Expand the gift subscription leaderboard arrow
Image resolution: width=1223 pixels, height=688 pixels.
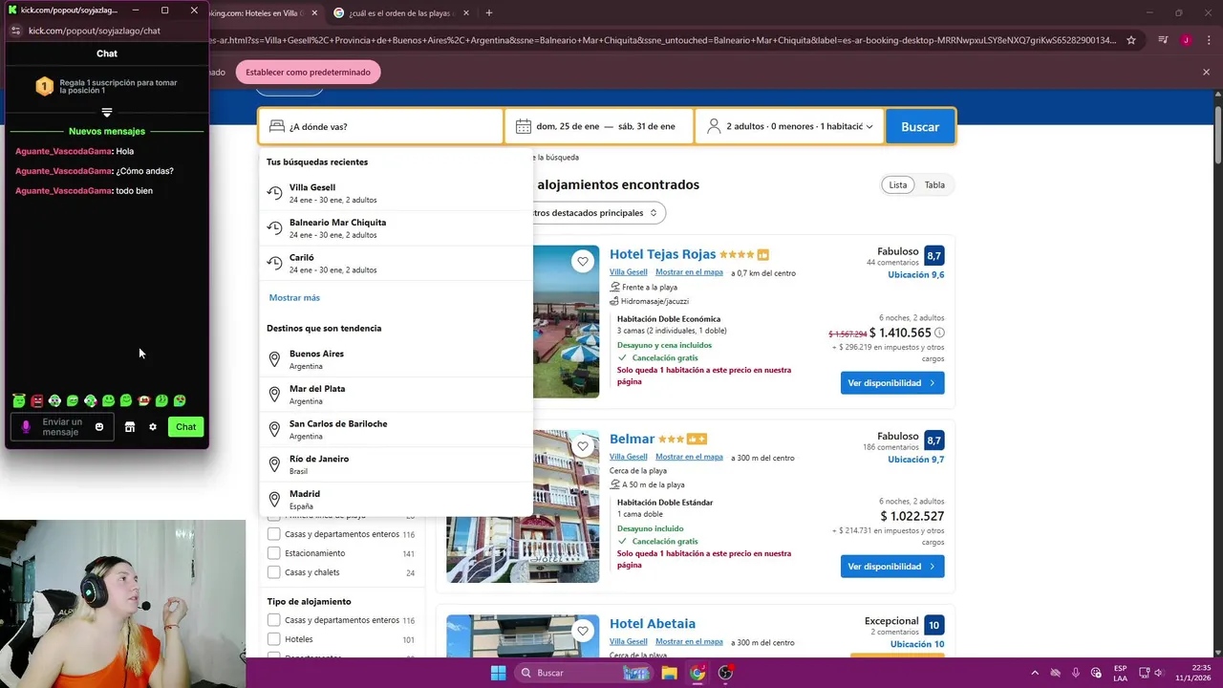pos(106,112)
